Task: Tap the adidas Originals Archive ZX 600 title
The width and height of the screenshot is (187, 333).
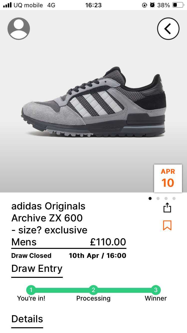Action: (49, 218)
